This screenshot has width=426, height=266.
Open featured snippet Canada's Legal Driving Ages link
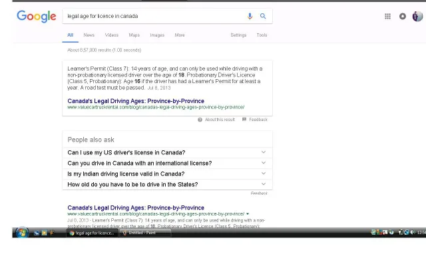click(x=136, y=101)
